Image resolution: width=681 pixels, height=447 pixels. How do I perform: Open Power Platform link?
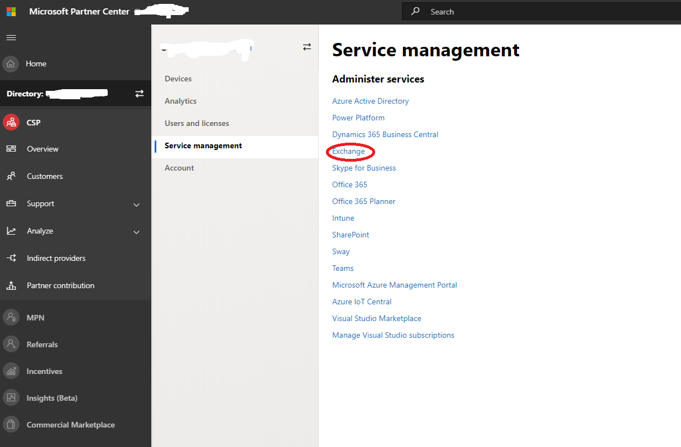(358, 118)
